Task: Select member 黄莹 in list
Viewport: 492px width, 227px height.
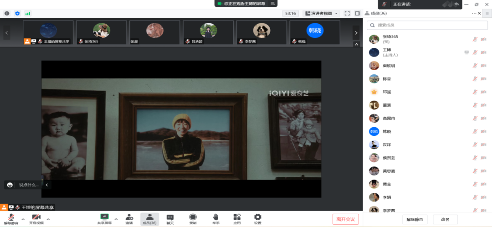Action: tap(427, 184)
